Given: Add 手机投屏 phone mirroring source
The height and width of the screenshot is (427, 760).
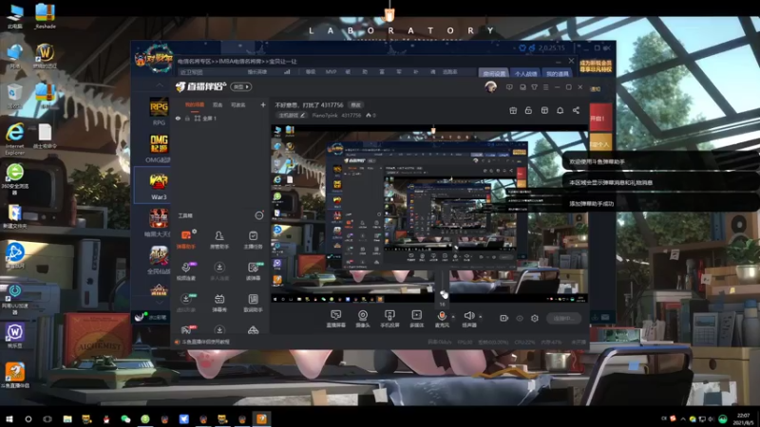Looking at the screenshot, I should pos(389,319).
